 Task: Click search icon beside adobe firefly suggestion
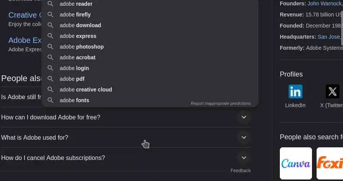50,15
